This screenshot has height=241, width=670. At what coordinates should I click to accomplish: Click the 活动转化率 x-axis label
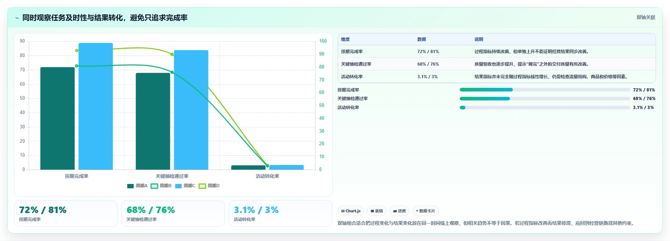(267, 176)
